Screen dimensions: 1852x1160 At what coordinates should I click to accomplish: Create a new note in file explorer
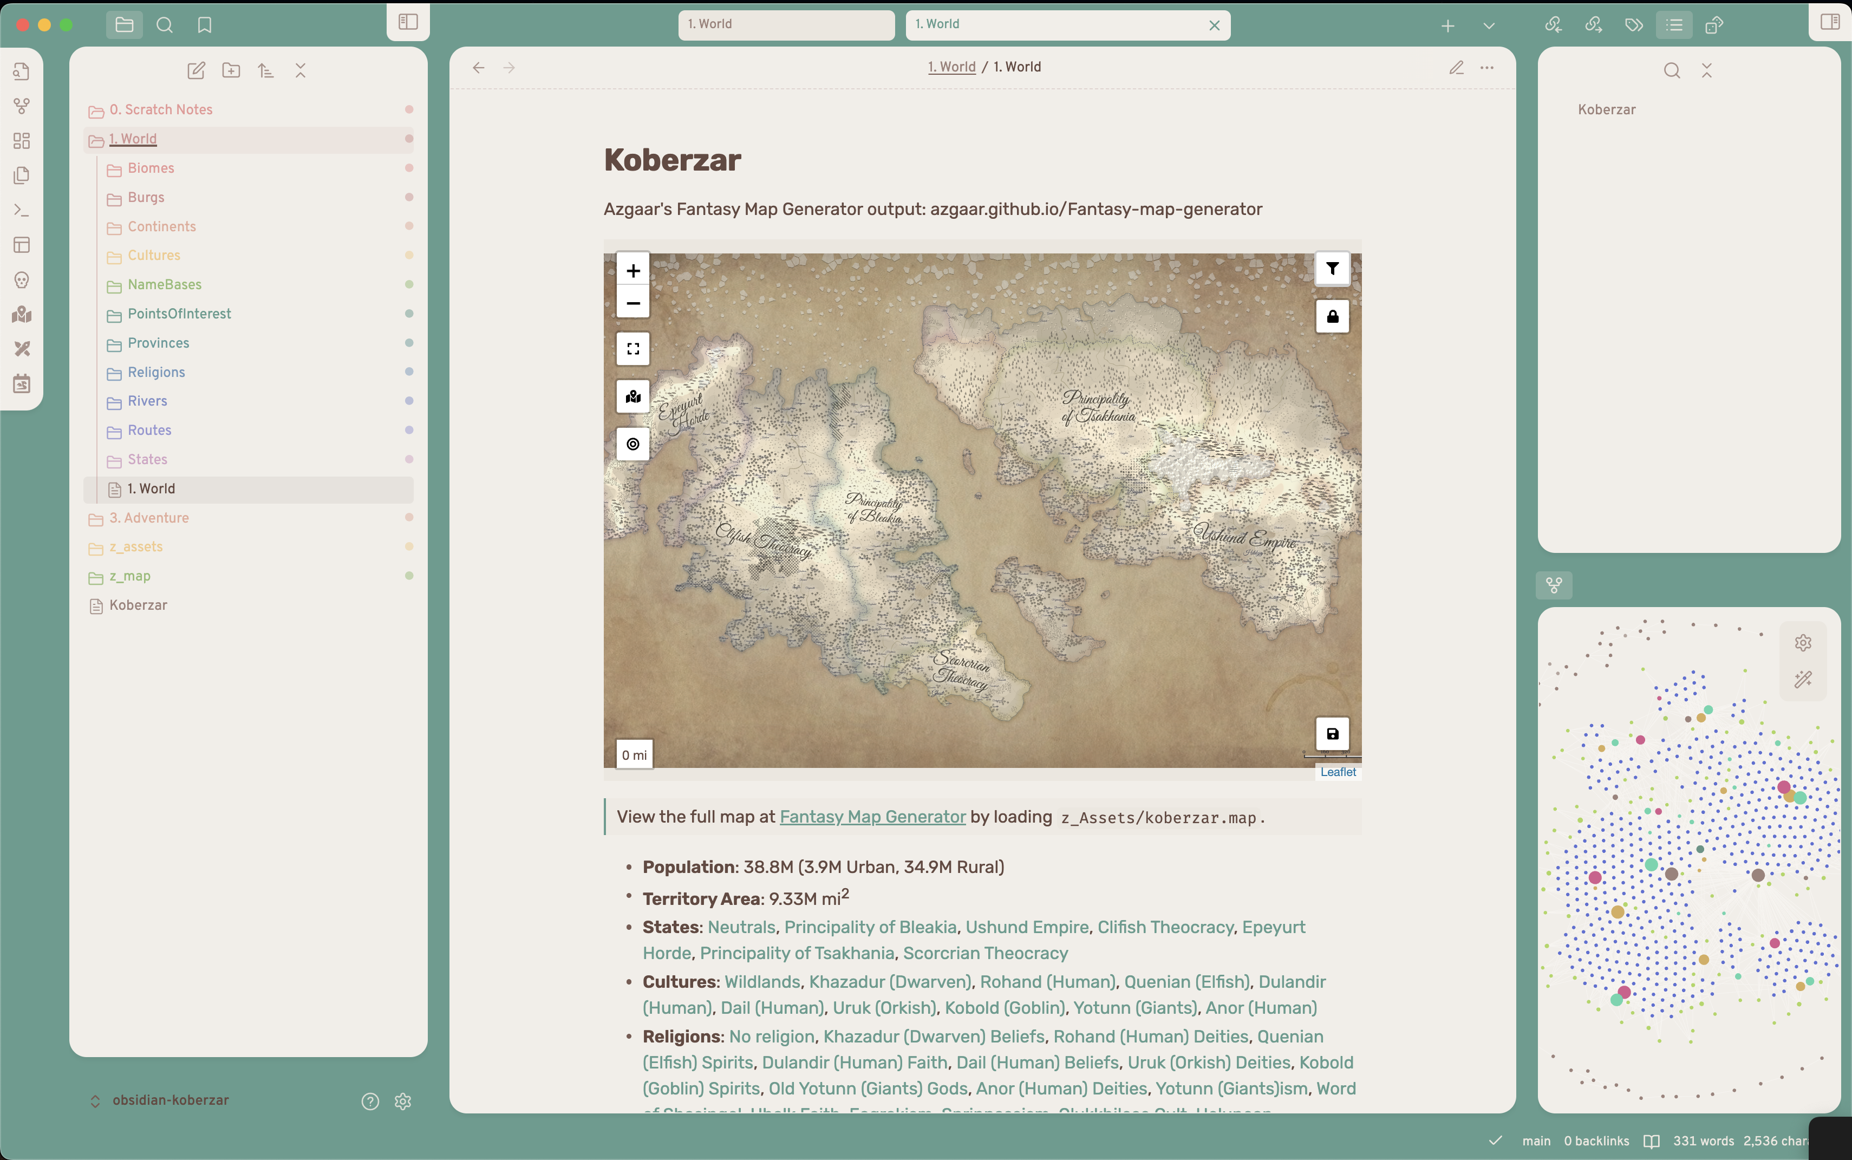coord(197,70)
